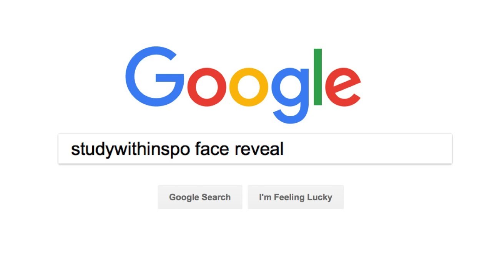Place cursor in the word face
Viewport: 492px width, 276px height.
[x=212, y=149]
